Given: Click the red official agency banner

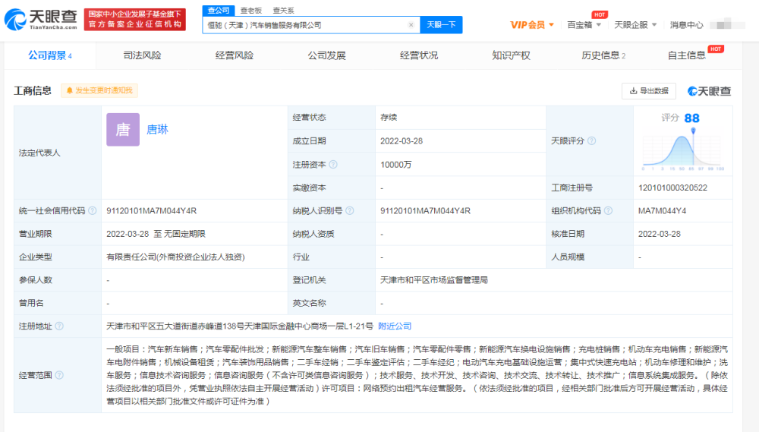Looking at the screenshot, I should tap(135, 20).
